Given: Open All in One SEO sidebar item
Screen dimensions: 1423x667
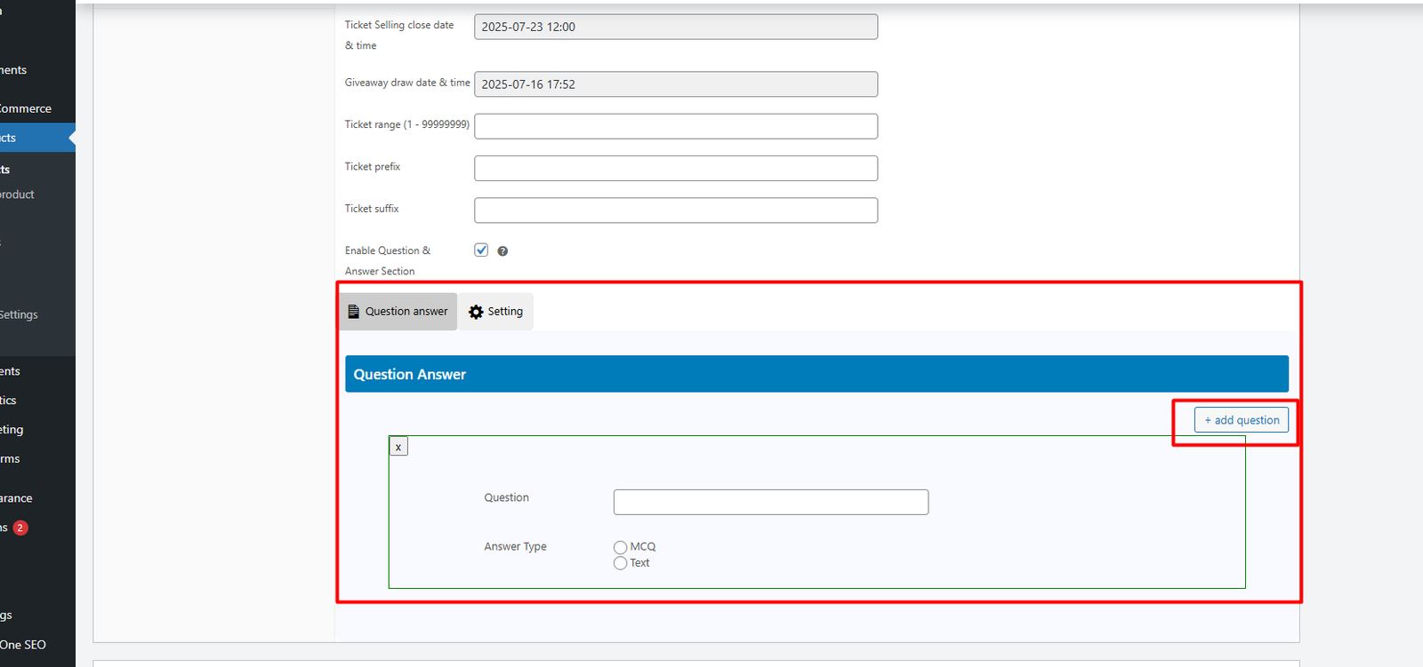Looking at the screenshot, I should point(23,645).
